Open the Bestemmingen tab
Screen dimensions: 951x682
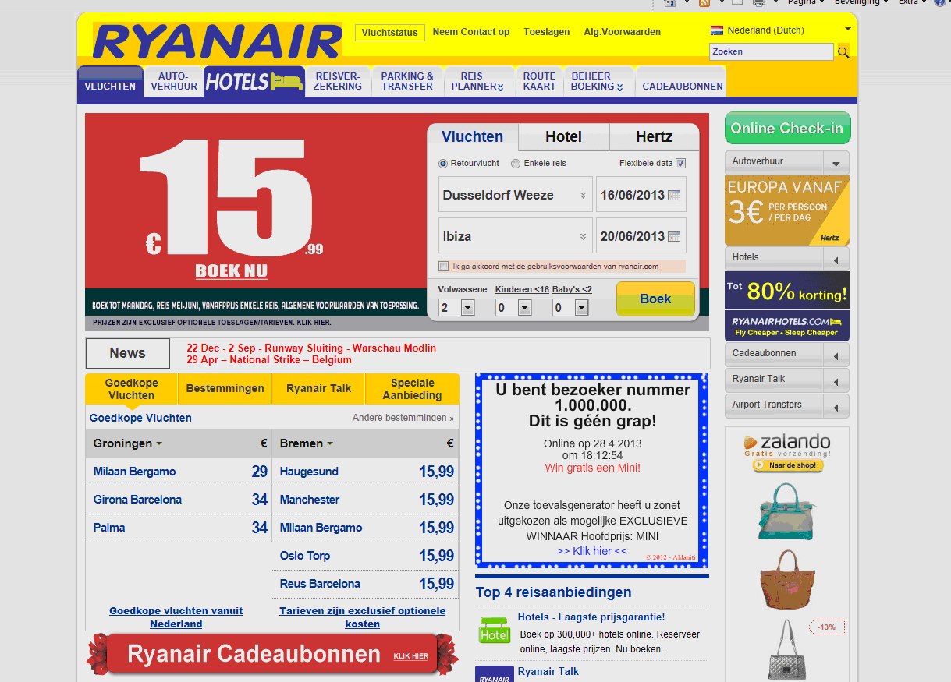[225, 389]
